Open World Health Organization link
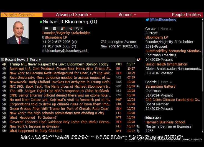 tap(166, 64)
